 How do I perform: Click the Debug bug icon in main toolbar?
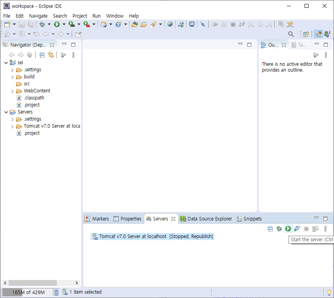42,24
